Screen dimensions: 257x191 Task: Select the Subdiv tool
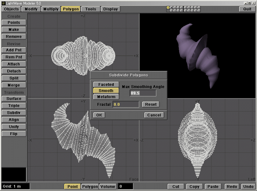pos(14,112)
